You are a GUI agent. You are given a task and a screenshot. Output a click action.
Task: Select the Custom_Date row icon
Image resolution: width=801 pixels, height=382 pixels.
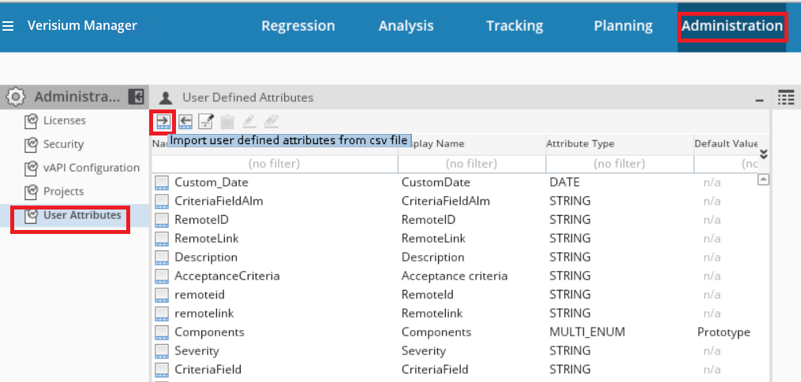tap(162, 182)
